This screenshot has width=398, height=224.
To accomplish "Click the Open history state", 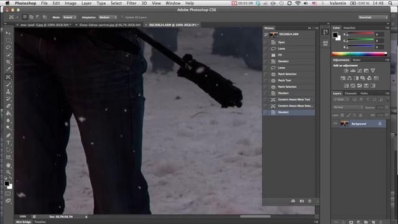I will (x=289, y=42).
